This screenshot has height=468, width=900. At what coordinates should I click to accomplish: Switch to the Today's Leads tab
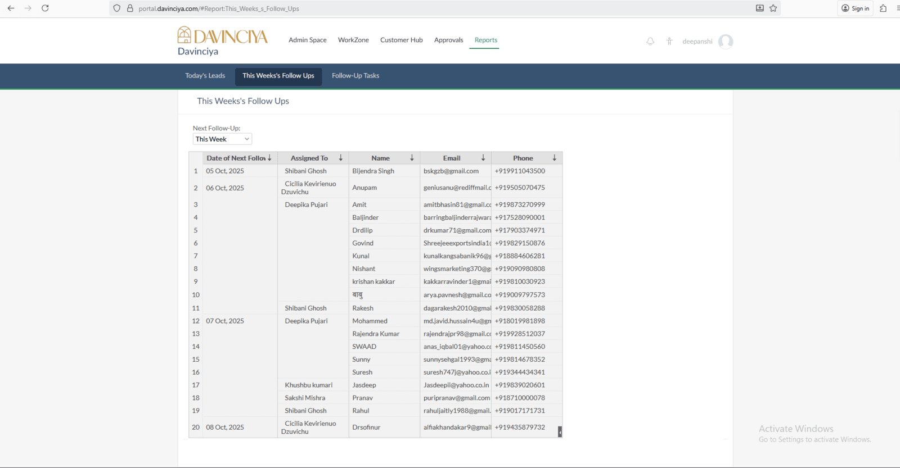click(x=205, y=76)
